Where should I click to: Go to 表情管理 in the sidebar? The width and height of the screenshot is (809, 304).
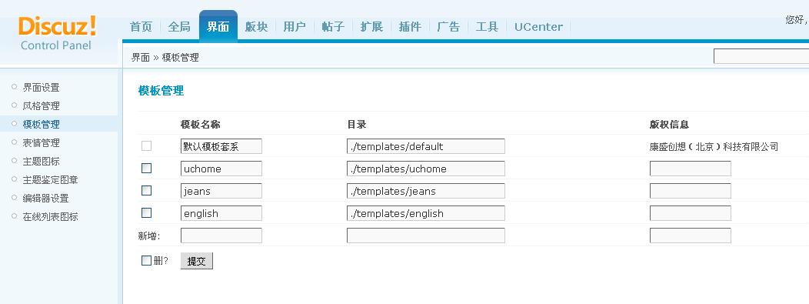[42, 143]
